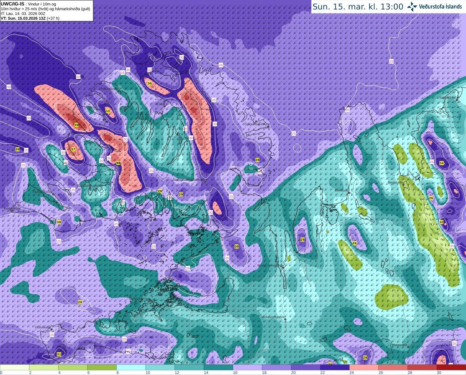The width and height of the screenshot is (466, 375).
Task: Click the white gust contour label 35
Action: 108,158
